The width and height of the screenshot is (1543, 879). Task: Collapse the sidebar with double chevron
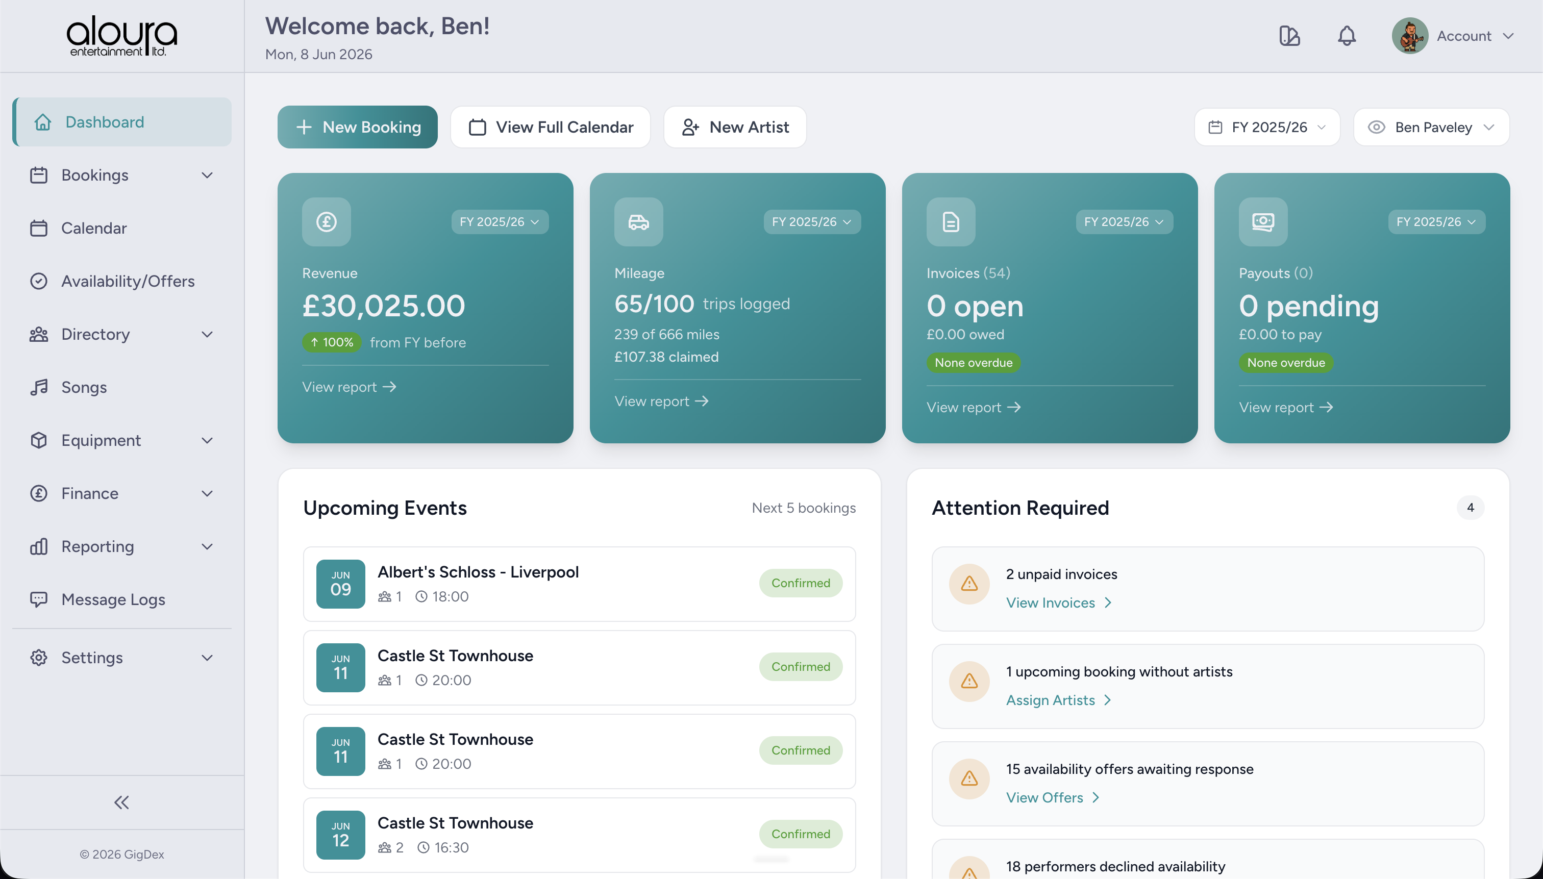coord(122,802)
